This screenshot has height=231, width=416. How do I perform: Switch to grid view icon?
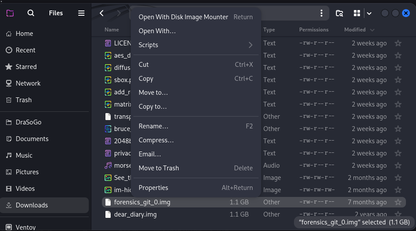357,13
